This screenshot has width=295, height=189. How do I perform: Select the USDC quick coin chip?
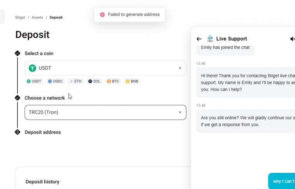[55, 81]
